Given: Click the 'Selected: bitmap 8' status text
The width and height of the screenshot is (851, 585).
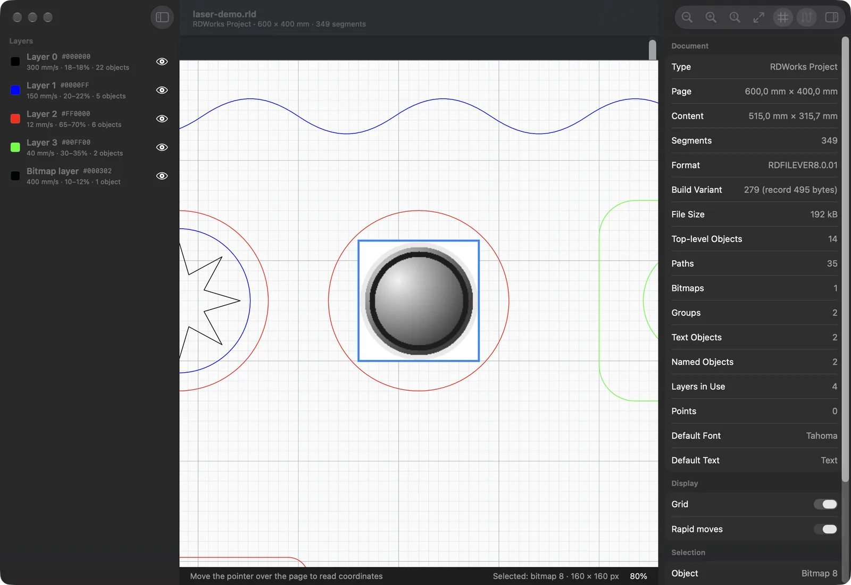Looking at the screenshot, I should (556, 576).
